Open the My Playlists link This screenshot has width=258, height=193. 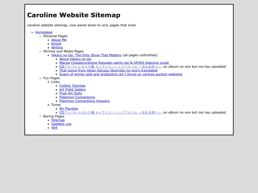(69, 109)
